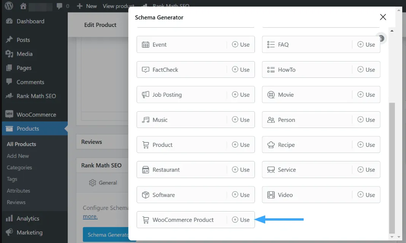Screen dimensions: 406x243
Task: Use the Music schema
Action: coord(241,120)
